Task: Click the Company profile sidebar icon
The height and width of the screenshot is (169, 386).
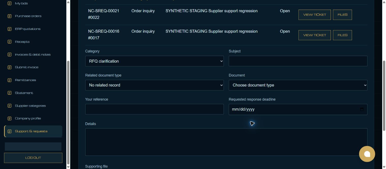Action: [9, 119]
